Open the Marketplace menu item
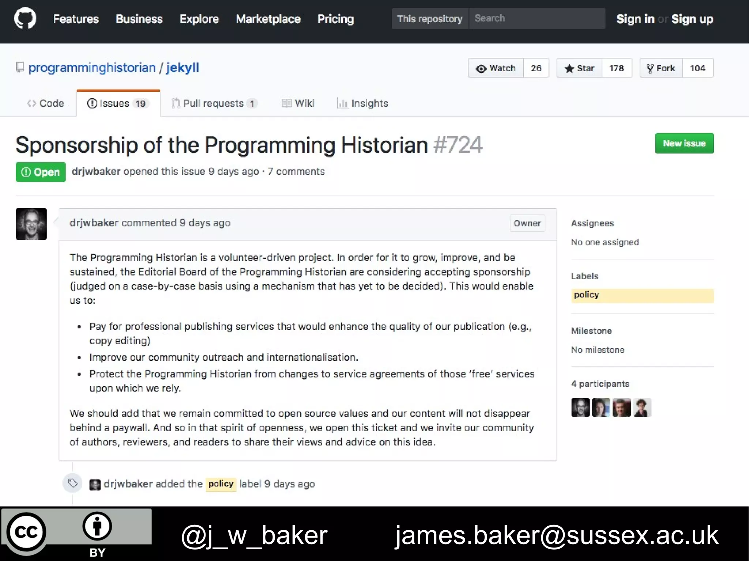 click(268, 19)
